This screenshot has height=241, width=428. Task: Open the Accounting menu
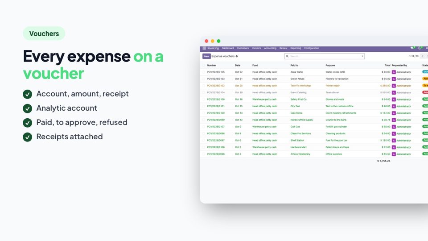(270, 48)
